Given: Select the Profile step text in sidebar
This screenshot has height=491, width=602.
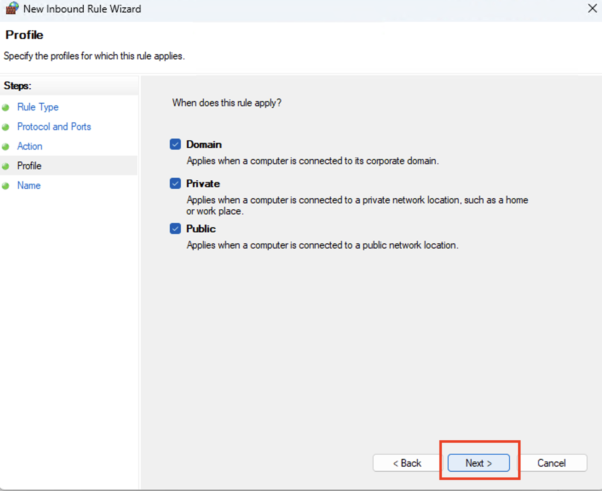Looking at the screenshot, I should 29,166.
